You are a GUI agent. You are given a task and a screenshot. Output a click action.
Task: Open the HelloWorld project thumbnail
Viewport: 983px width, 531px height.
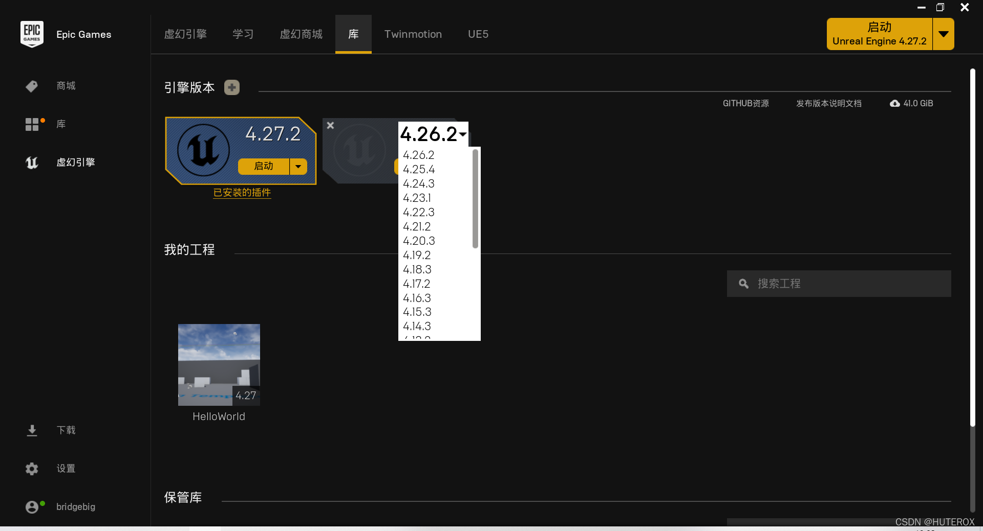click(x=219, y=364)
